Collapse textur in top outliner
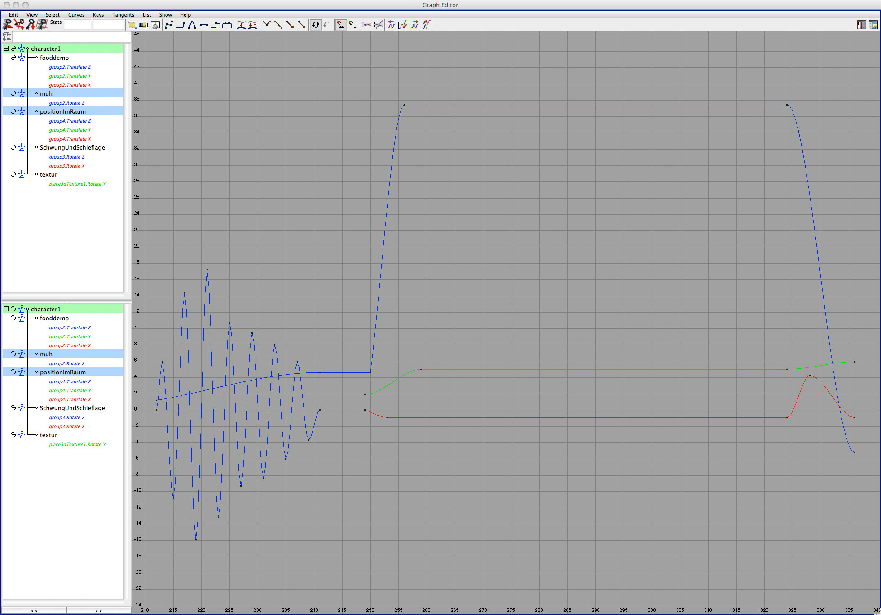 click(x=13, y=174)
